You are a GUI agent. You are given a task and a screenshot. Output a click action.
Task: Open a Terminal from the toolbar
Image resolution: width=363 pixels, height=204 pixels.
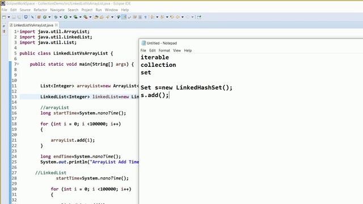[x=26, y=17]
